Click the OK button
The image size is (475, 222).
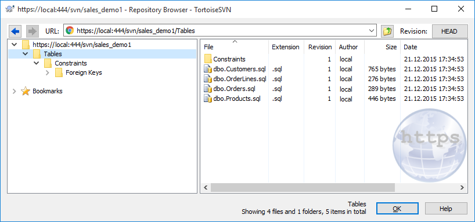click(397, 209)
